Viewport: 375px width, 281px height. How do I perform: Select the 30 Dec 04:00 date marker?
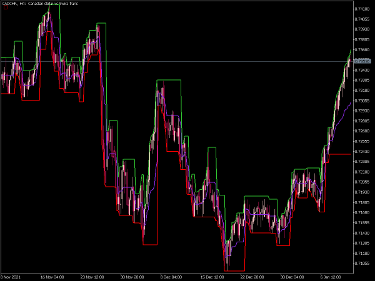[x=292, y=277]
